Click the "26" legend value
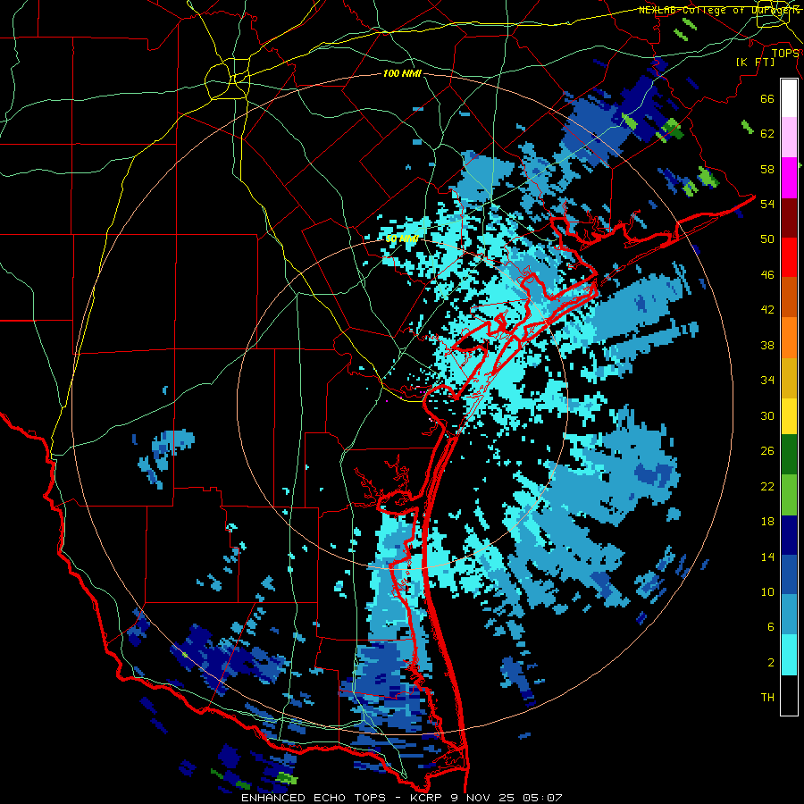 [x=767, y=451]
